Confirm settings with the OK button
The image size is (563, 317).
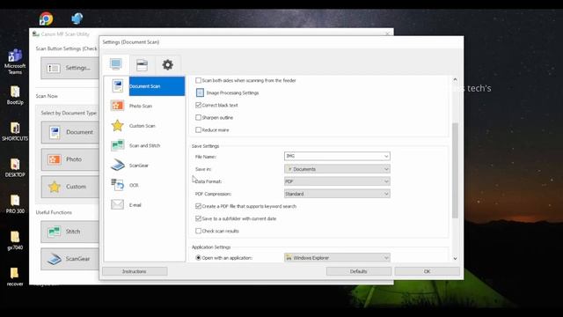coord(427,271)
